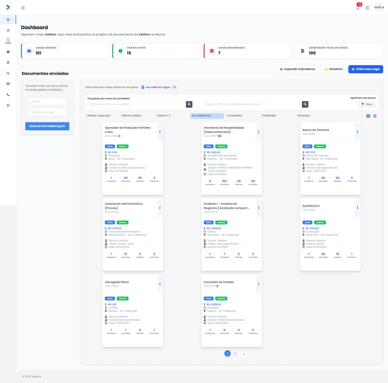The width and height of the screenshot is (388, 383).
Task: Open options menu for Operador de Produção card
Action: (x=160, y=132)
